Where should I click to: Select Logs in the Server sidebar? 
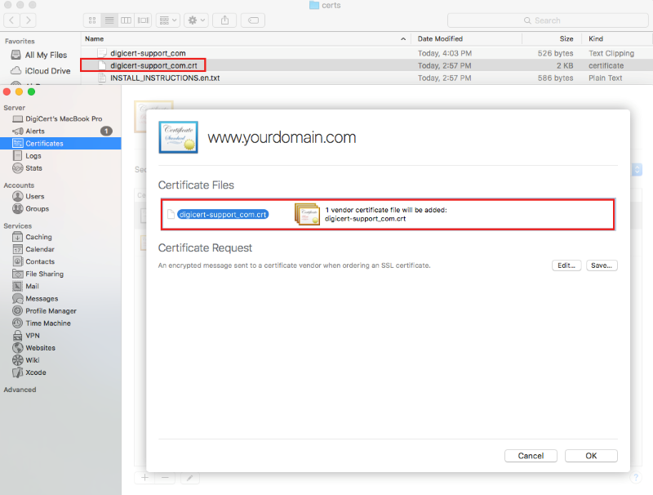click(33, 155)
